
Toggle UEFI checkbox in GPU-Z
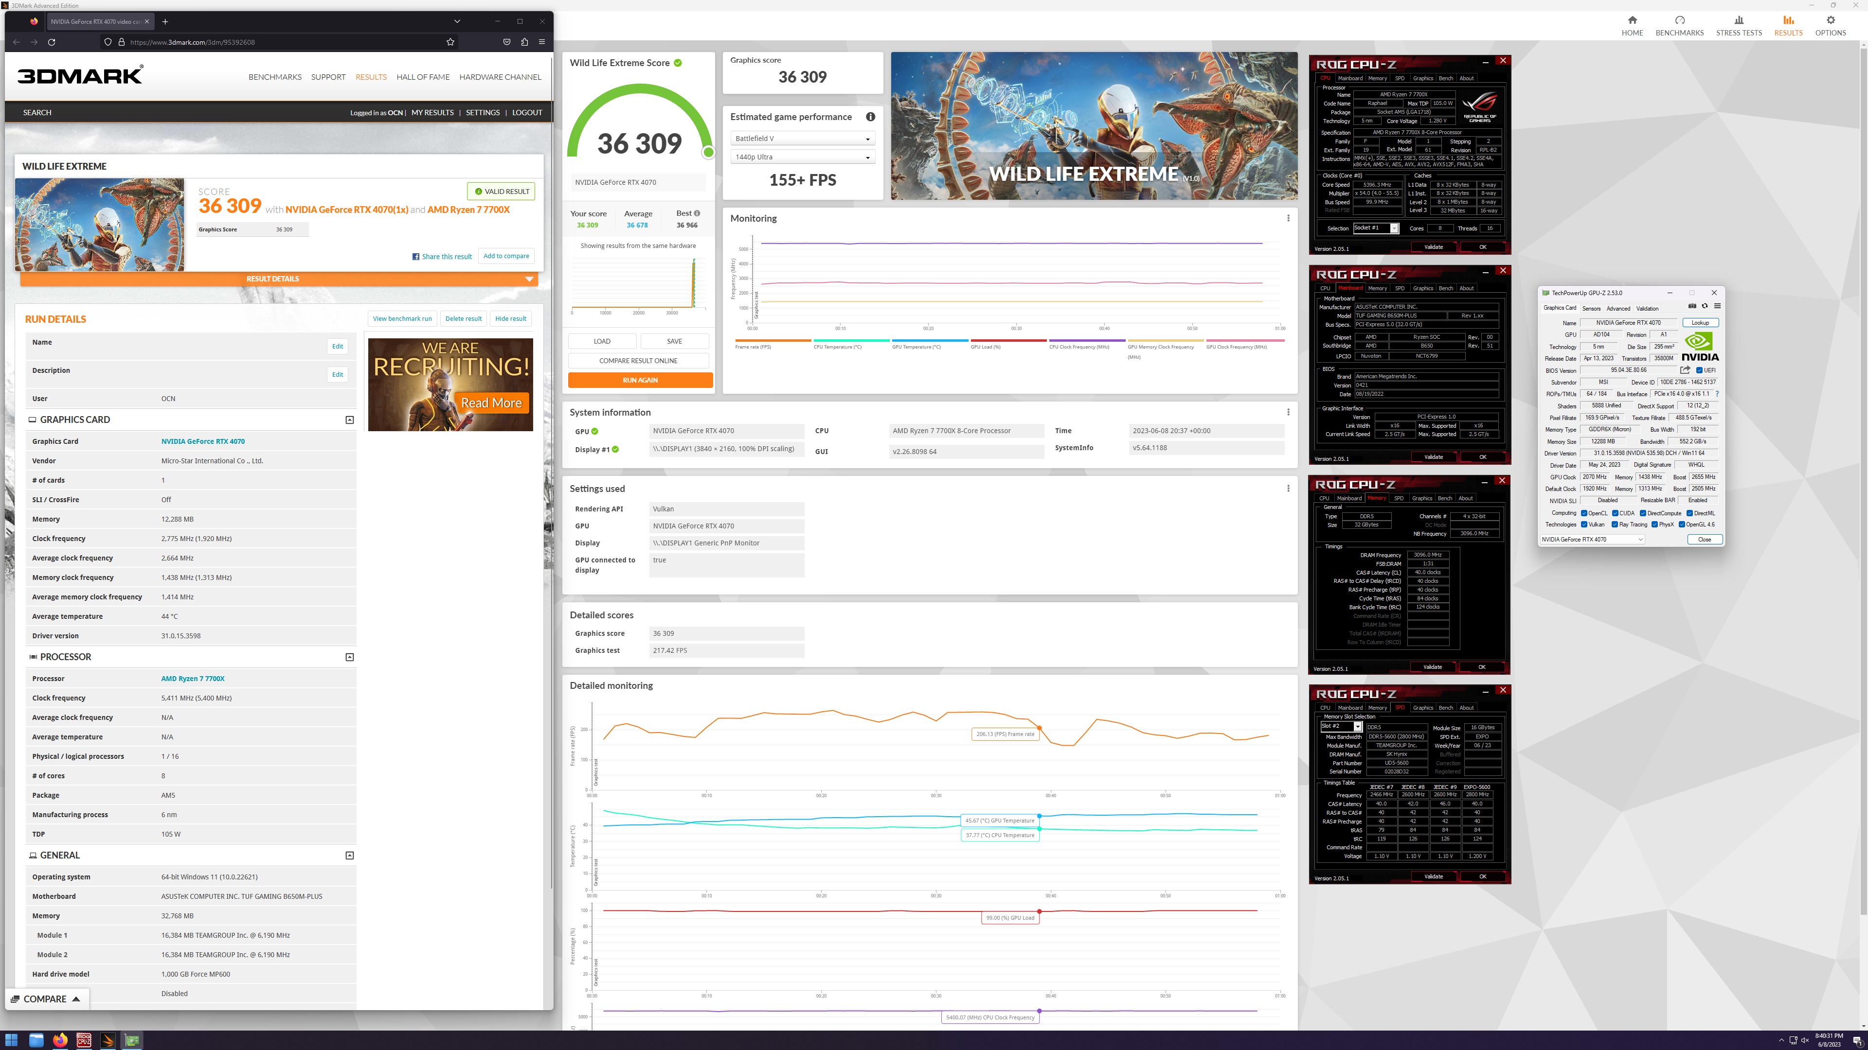coord(1699,370)
